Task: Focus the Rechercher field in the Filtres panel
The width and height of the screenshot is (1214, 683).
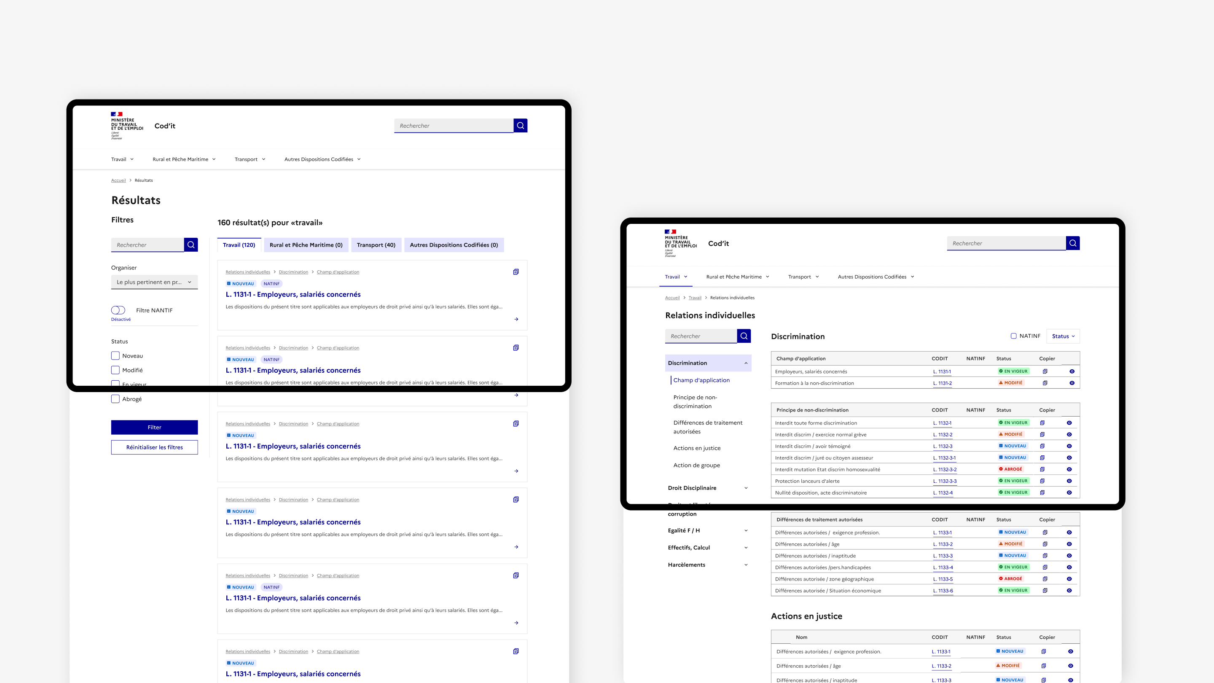Action: tap(148, 245)
